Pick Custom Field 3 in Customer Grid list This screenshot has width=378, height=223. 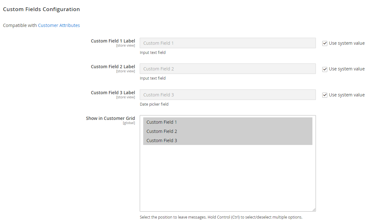pyautogui.click(x=227, y=141)
